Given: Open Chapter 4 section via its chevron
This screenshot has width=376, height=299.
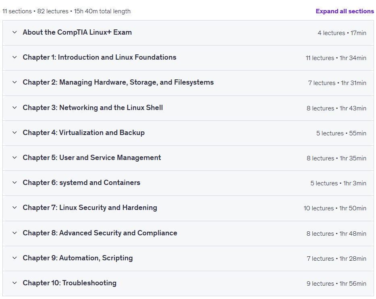Looking at the screenshot, I should click(15, 133).
